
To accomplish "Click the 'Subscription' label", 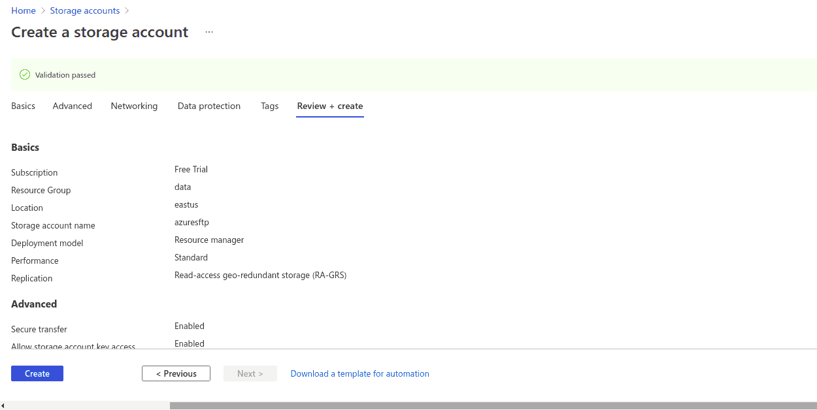I will [x=35, y=172].
